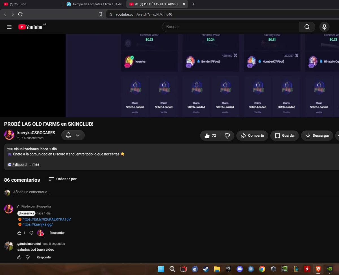Open Steam from the taskbar

[206, 269]
